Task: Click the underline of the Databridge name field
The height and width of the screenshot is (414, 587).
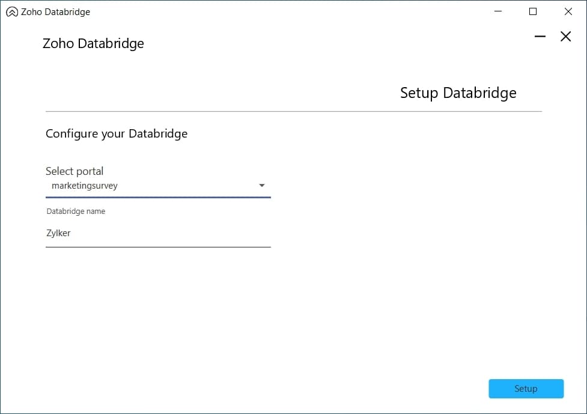Action: (x=157, y=246)
